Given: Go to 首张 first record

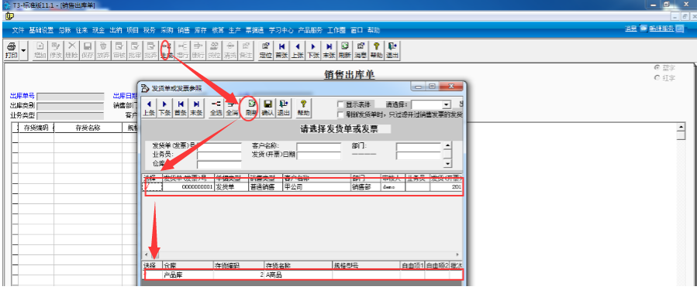Looking at the screenshot, I should point(281,50).
